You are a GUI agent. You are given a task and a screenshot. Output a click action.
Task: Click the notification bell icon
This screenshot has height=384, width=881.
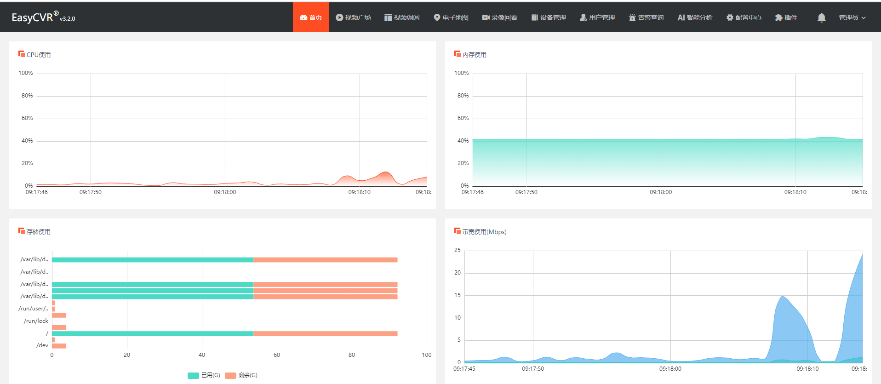pos(821,17)
